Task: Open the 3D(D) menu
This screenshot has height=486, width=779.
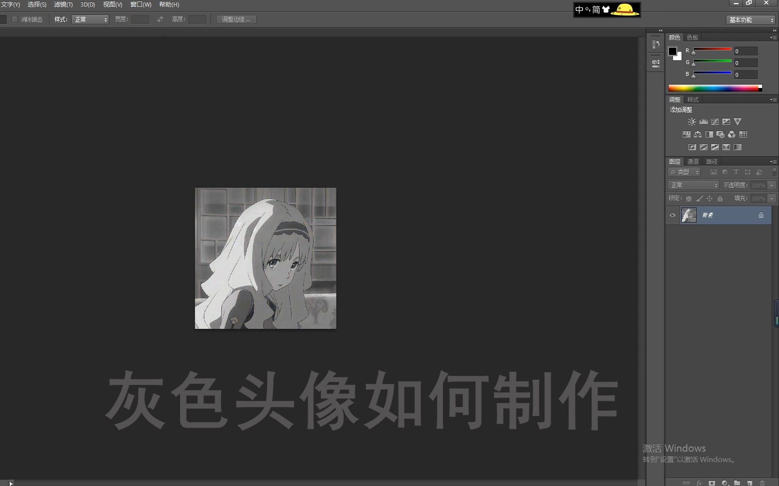Action: (88, 5)
